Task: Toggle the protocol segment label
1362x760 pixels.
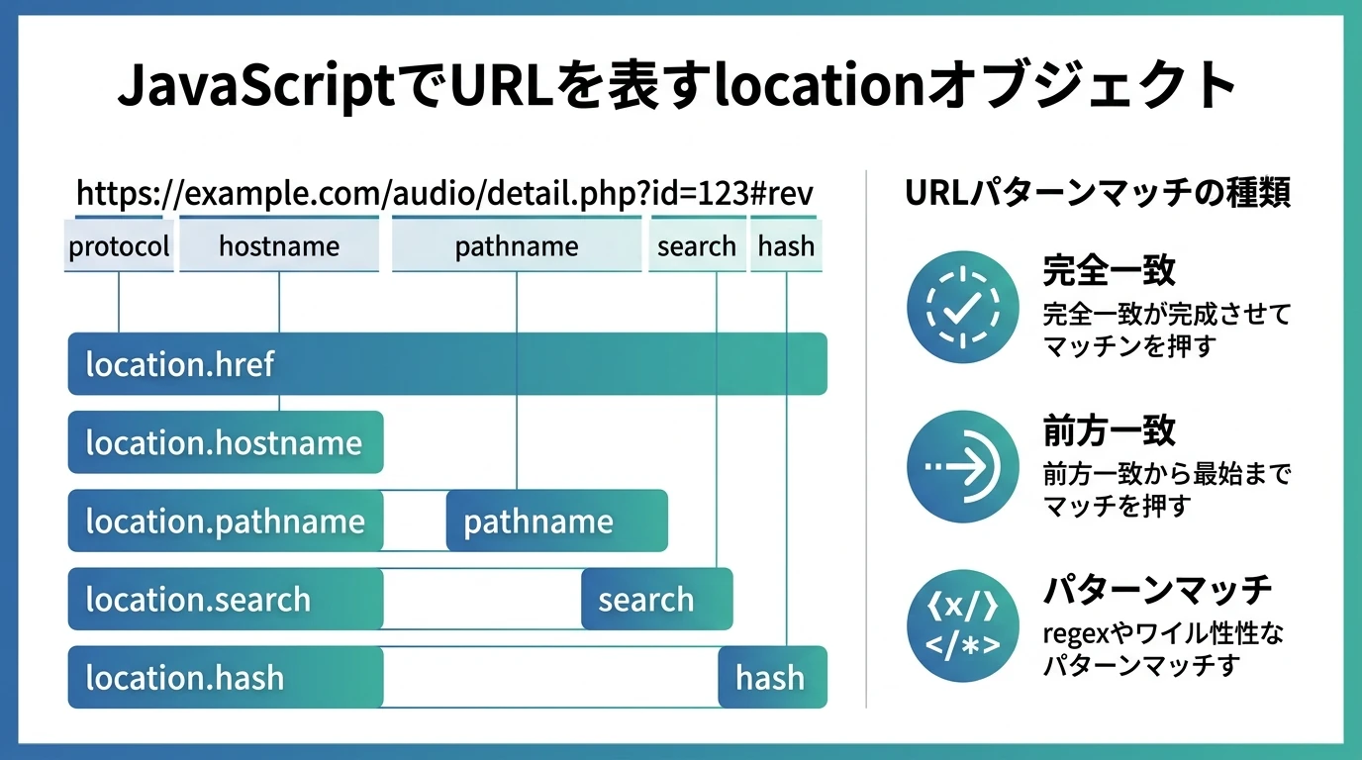Action: tap(118, 245)
